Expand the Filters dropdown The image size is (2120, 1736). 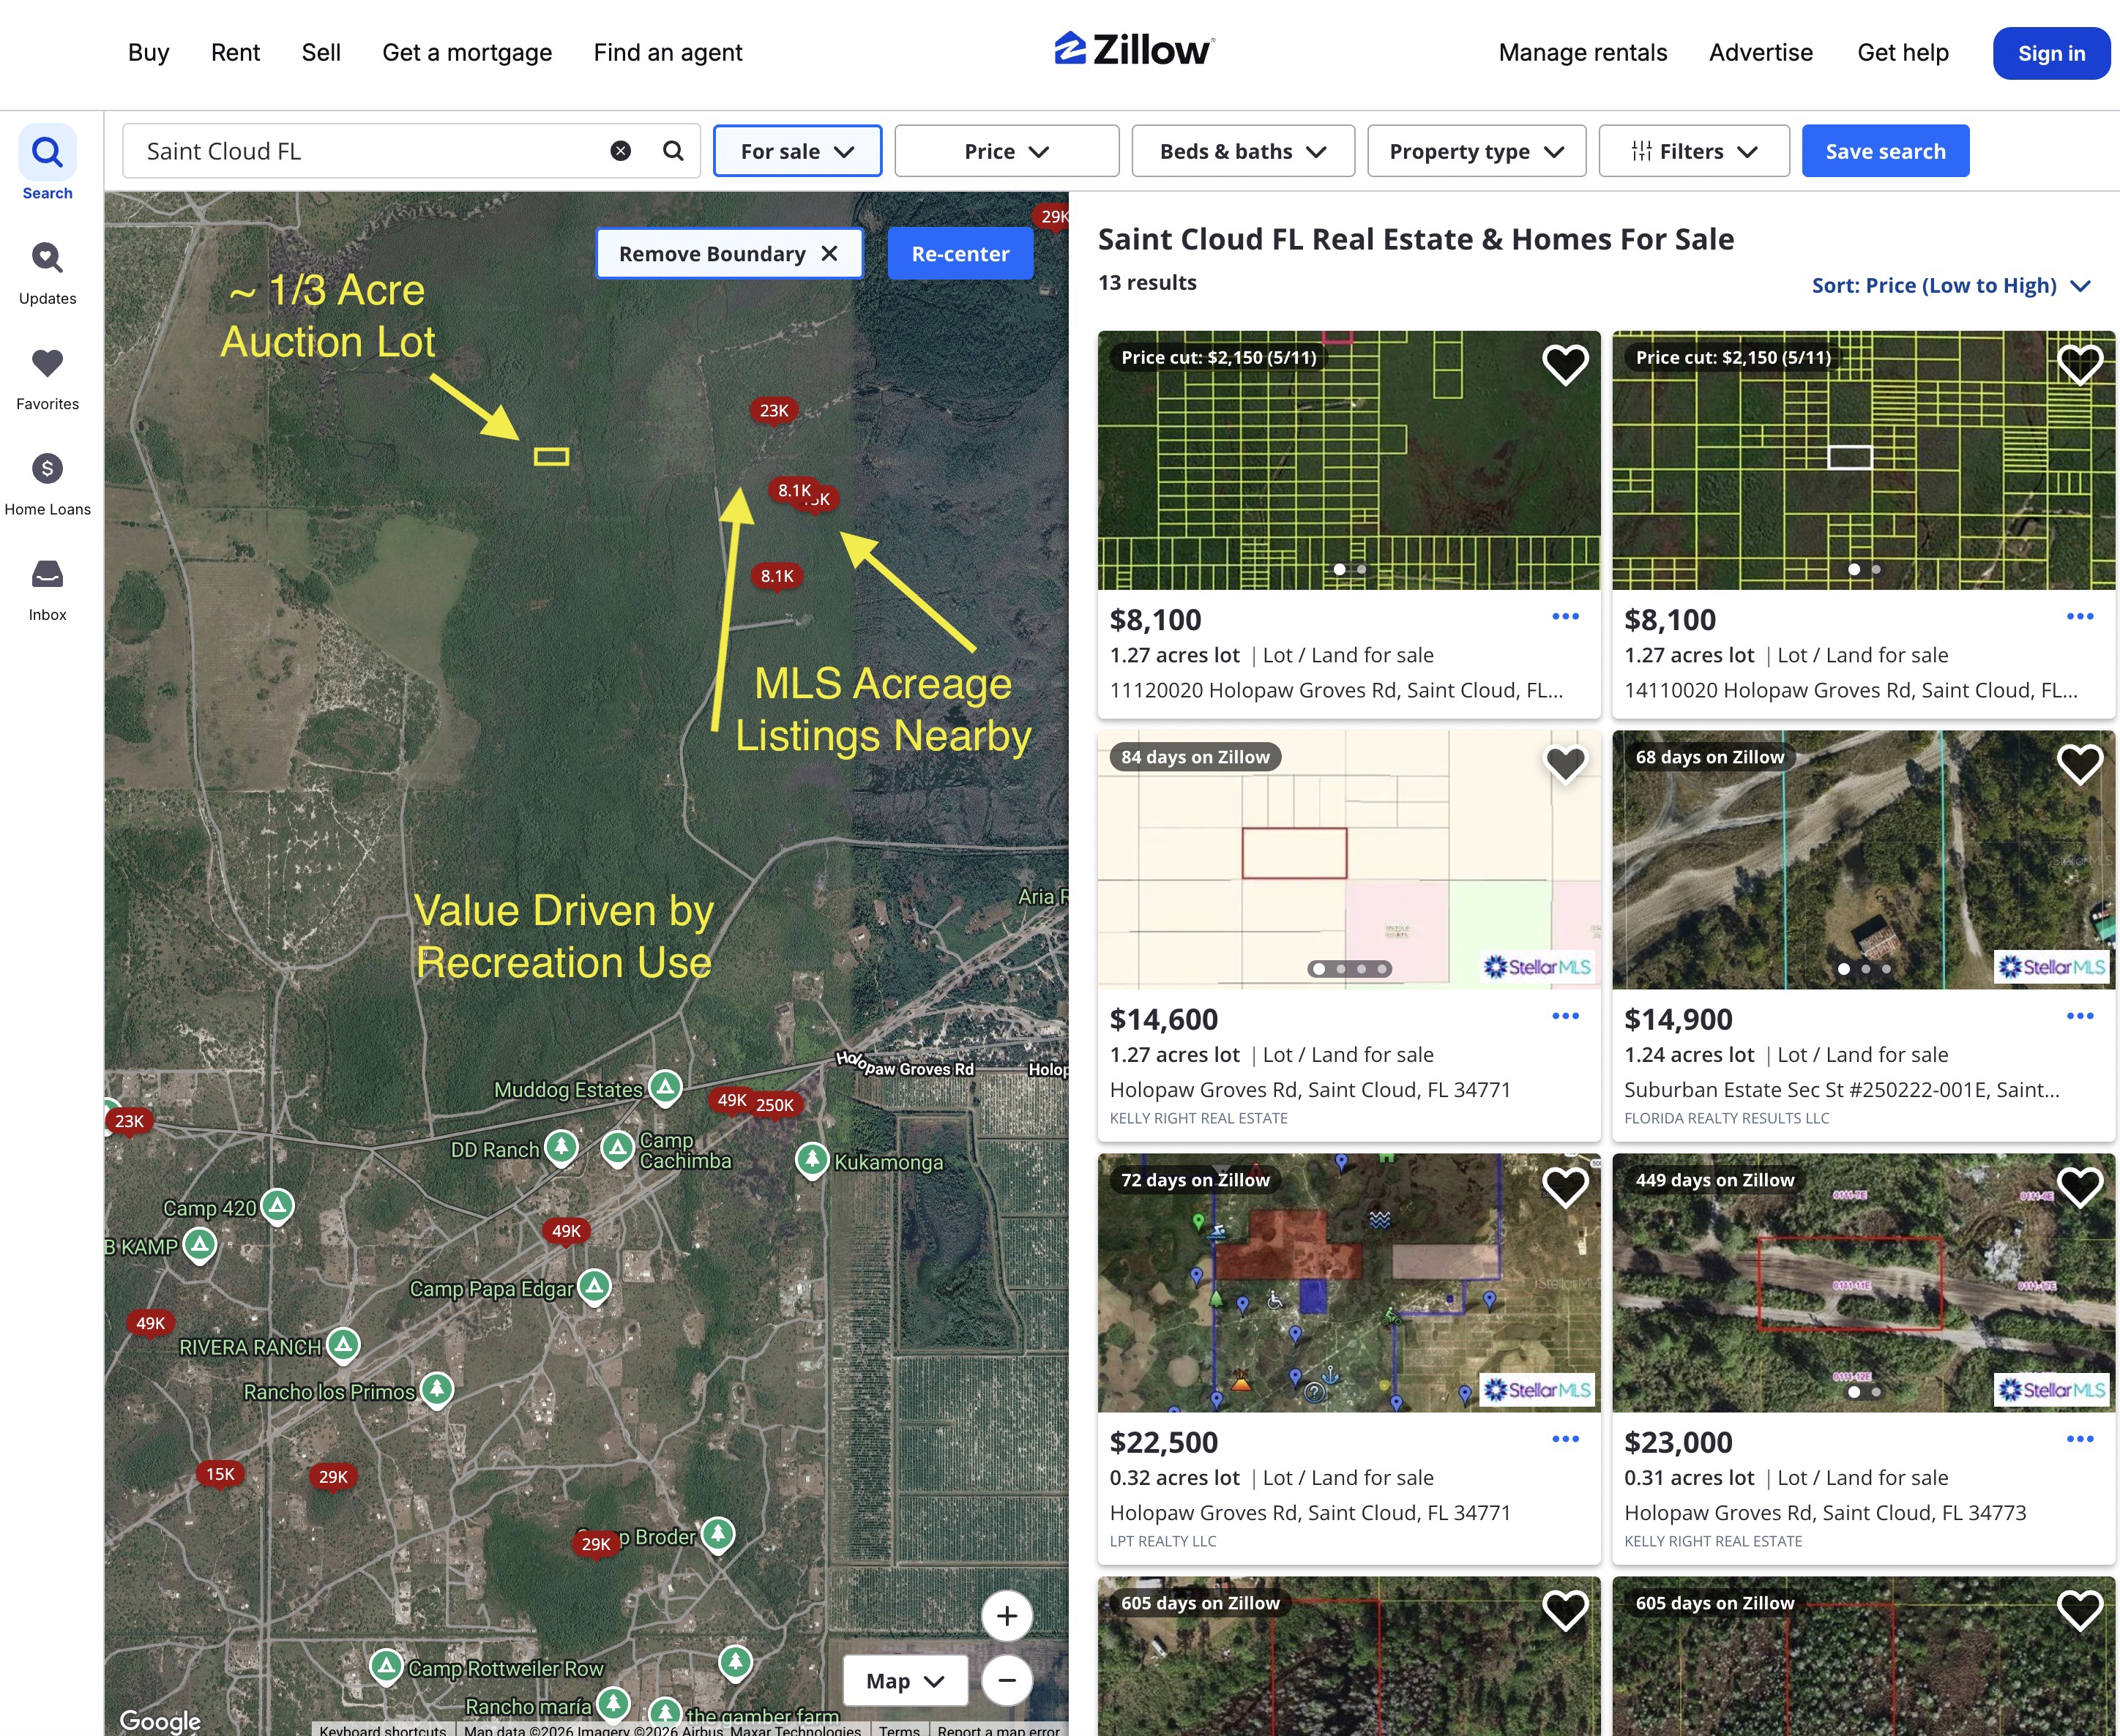tap(1694, 151)
